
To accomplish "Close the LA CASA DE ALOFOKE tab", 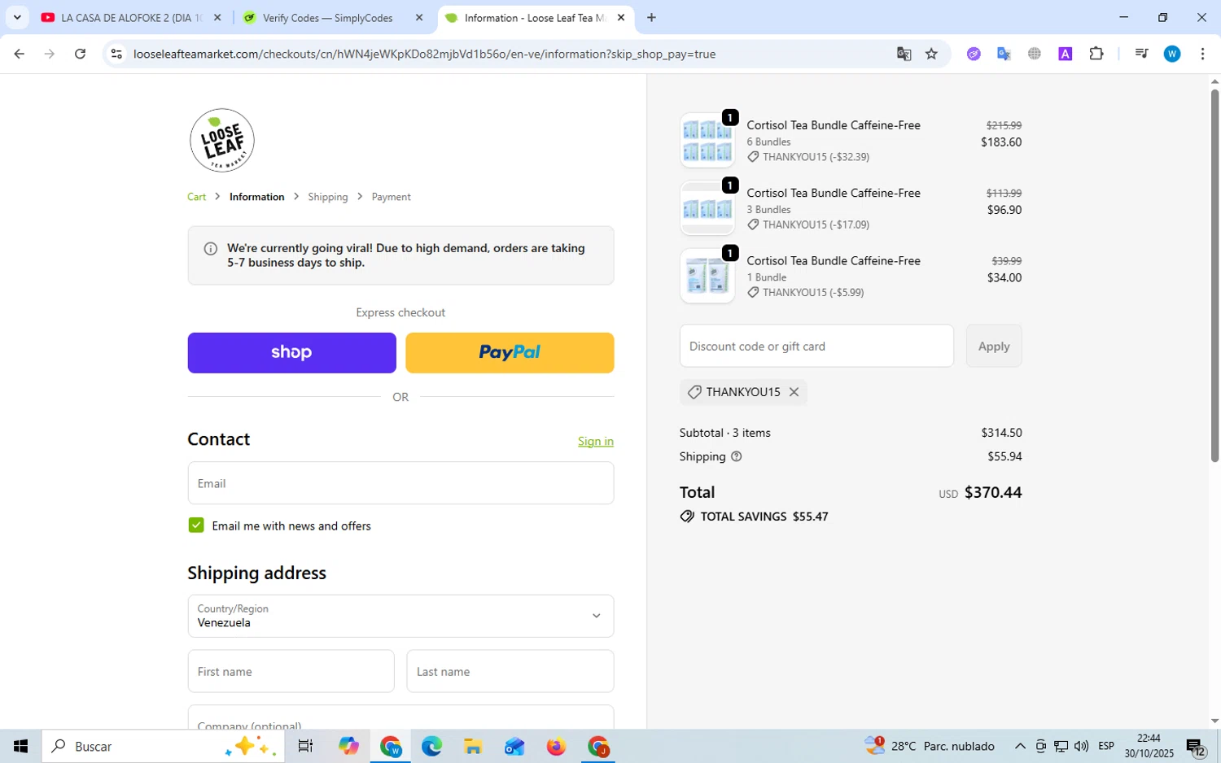I will [x=217, y=17].
